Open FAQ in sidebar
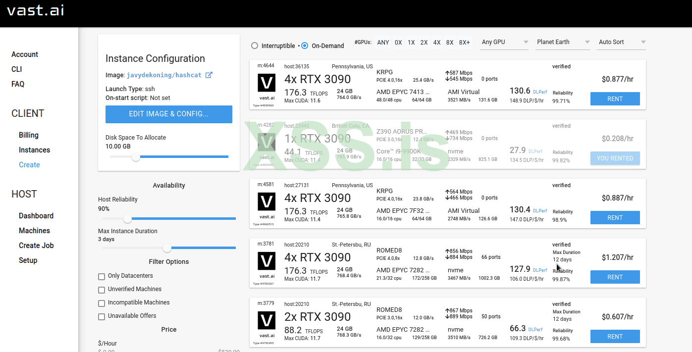 point(18,84)
